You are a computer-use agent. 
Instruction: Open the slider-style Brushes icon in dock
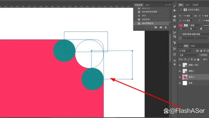click(x=174, y=36)
